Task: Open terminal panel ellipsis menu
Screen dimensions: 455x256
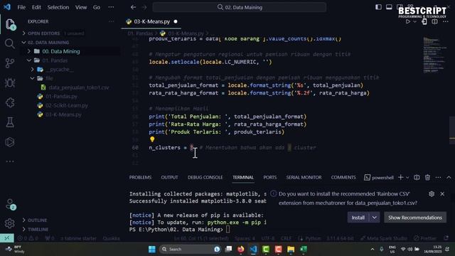Action: point(438,177)
